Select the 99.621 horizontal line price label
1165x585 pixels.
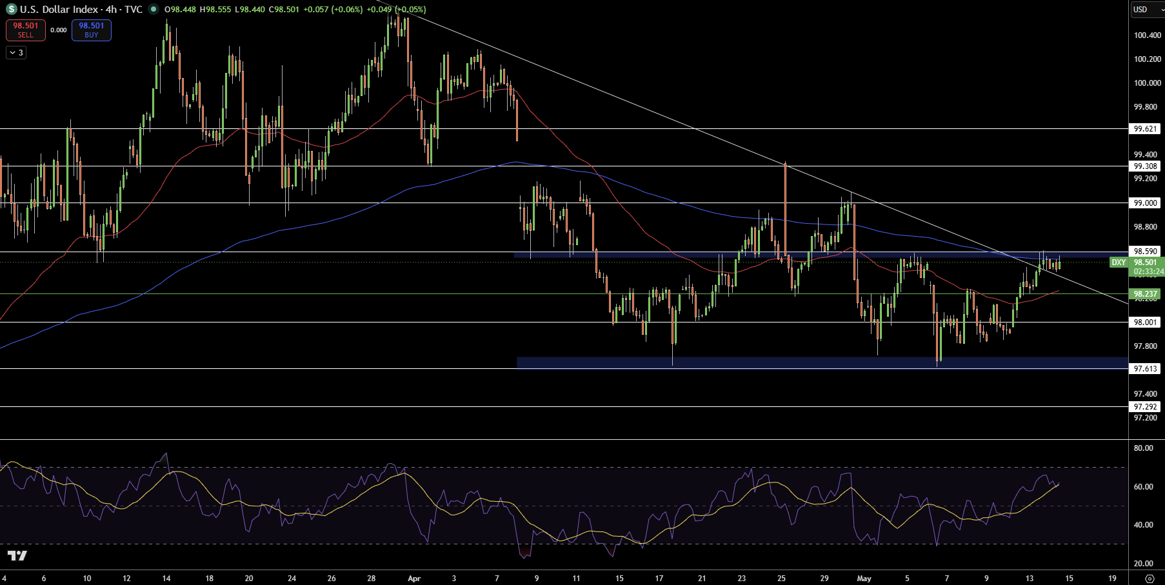coord(1146,129)
